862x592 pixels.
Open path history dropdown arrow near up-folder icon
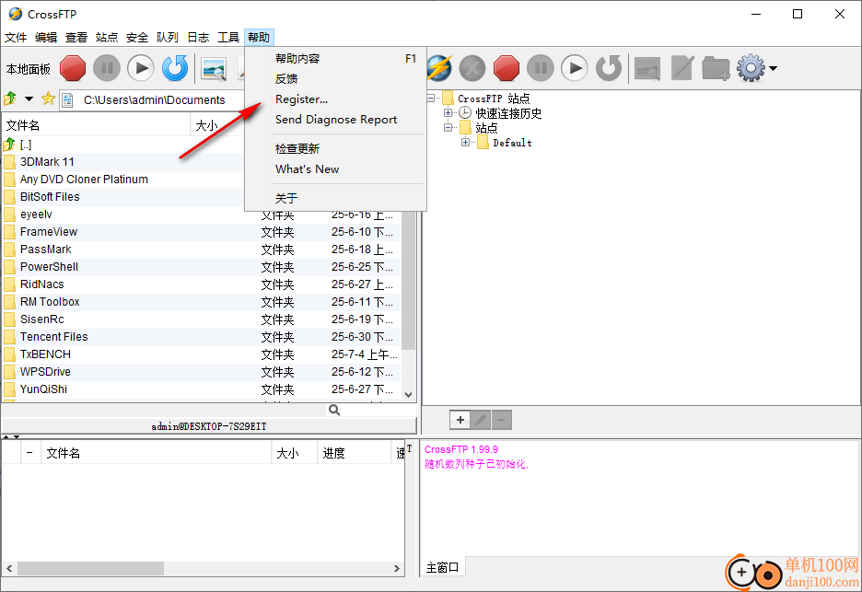click(x=29, y=99)
